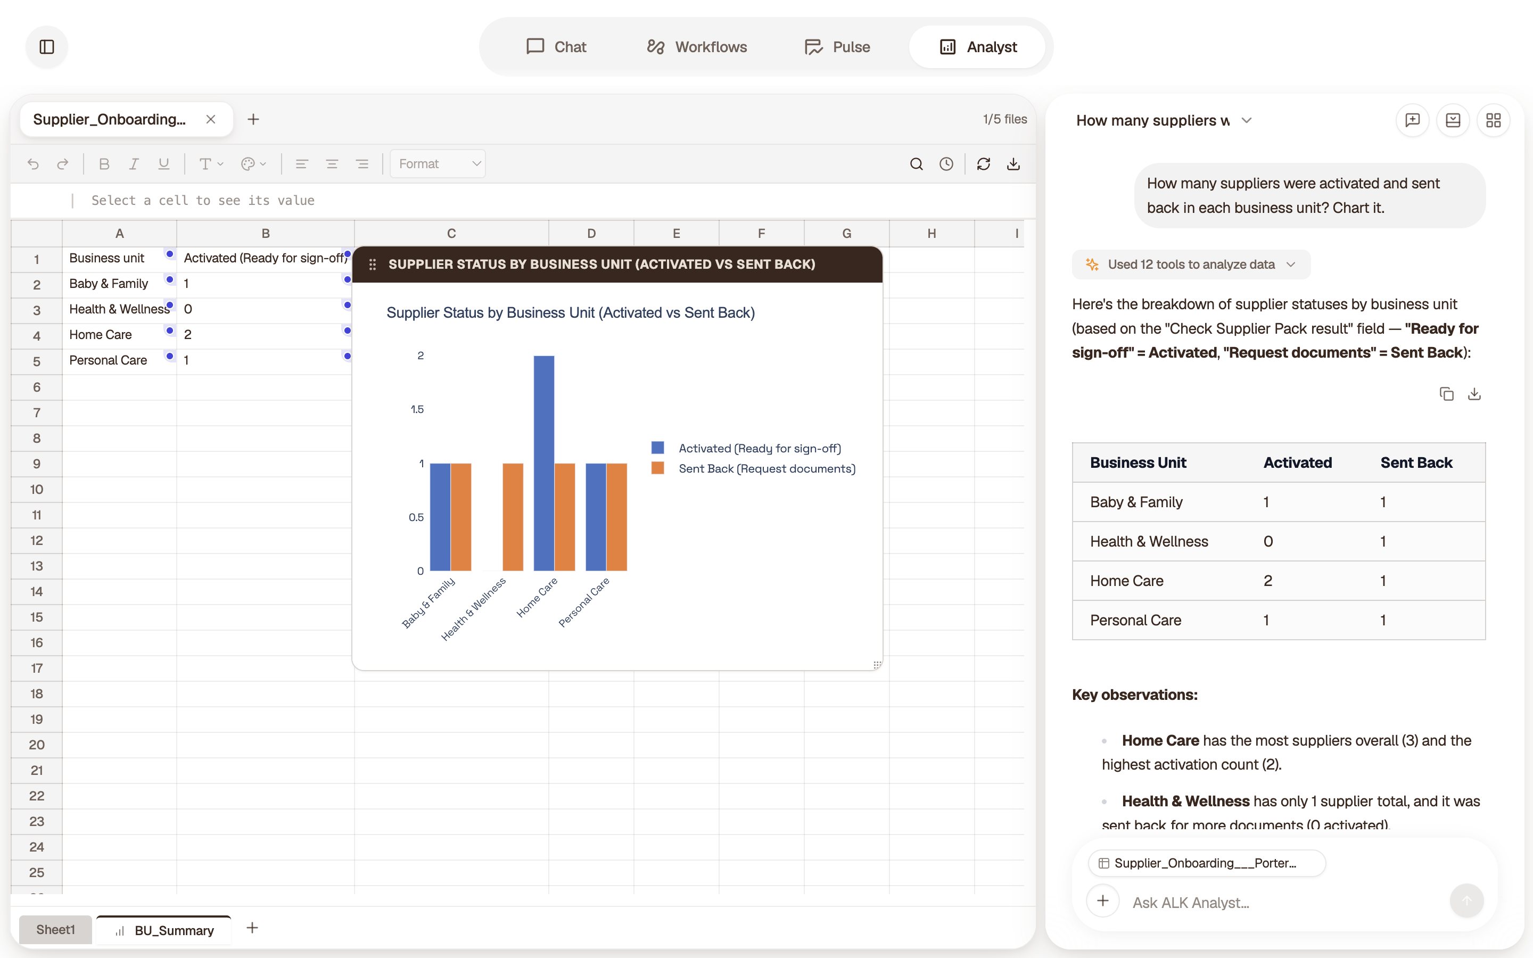Select the Analyst tab
This screenshot has width=1533, height=958.
977,47
